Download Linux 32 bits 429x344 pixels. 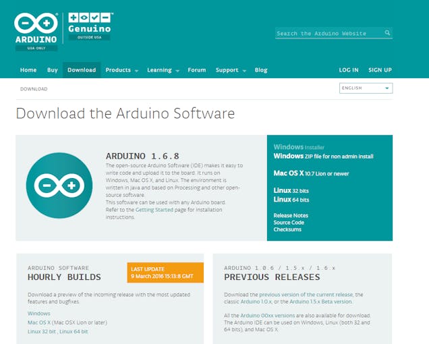[x=291, y=190]
